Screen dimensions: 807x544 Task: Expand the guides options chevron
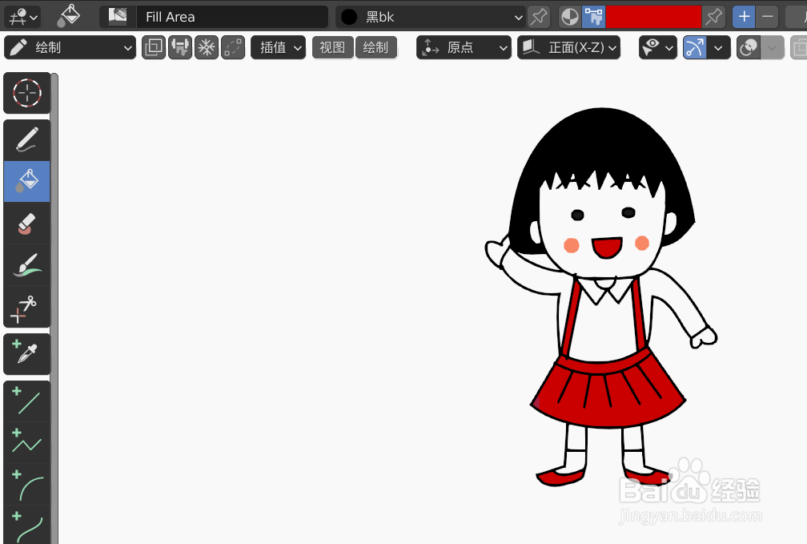(x=718, y=47)
